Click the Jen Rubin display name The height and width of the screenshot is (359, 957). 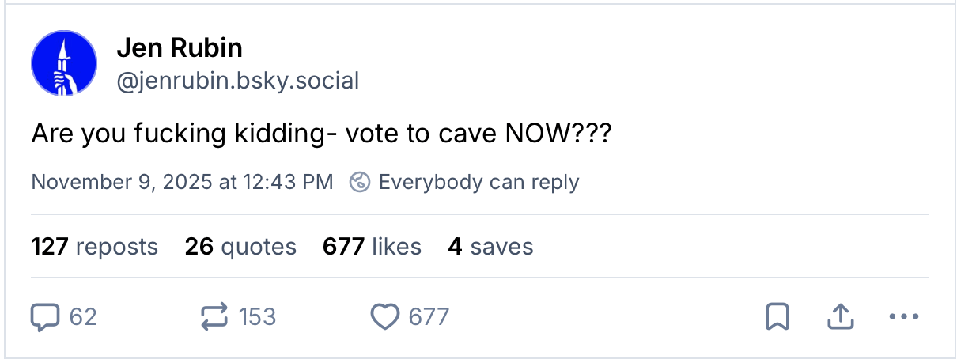(x=180, y=48)
